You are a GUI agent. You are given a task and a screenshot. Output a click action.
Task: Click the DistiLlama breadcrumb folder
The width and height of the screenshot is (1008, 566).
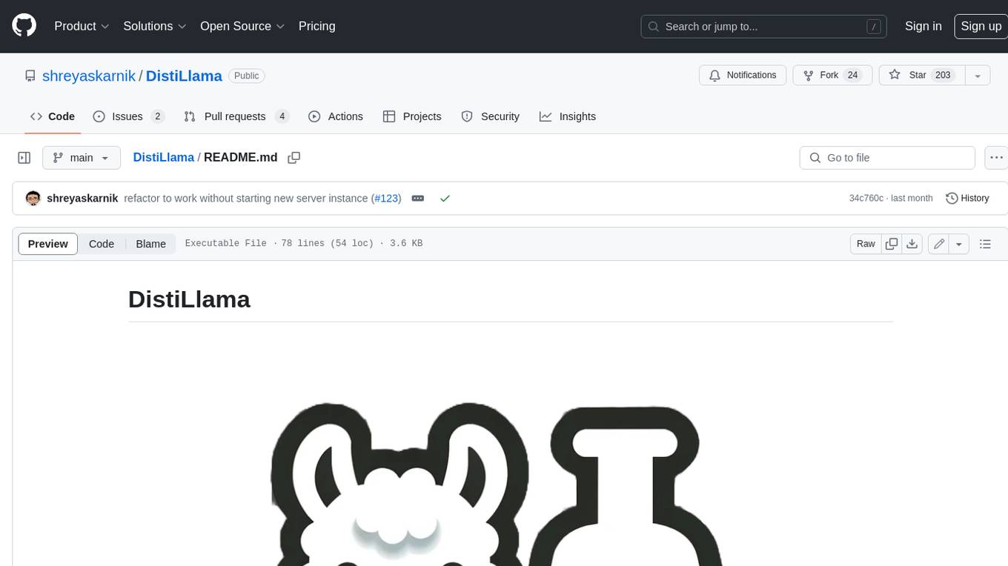tap(163, 157)
